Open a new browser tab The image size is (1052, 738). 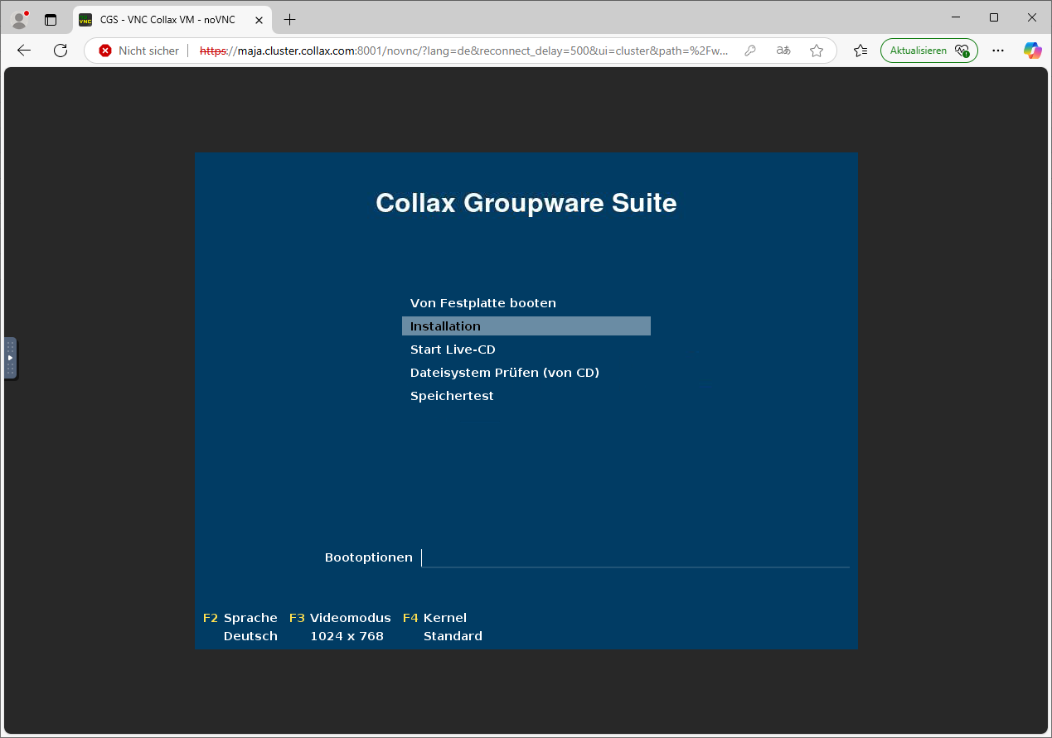[289, 20]
